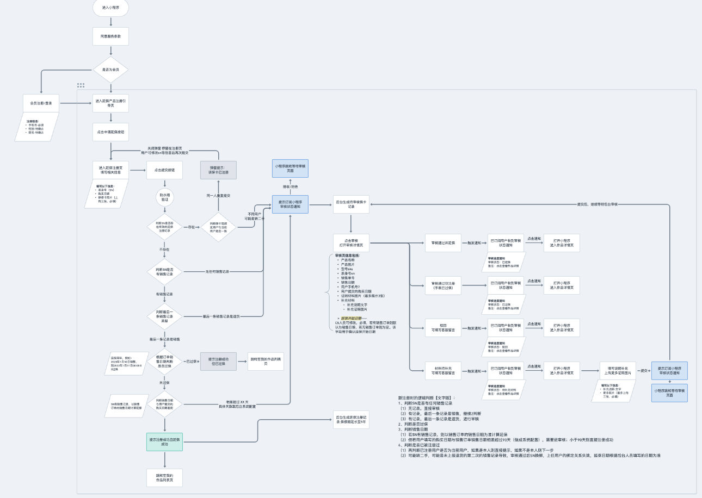This screenshot has width=702, height=498.
Task: Select the 是否为会员 decision diamond
Action: click(111, 70)
